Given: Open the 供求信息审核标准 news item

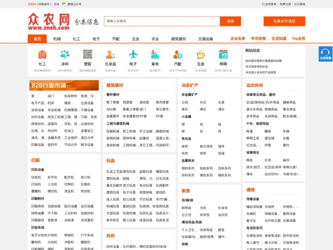Looking at the screenshot, I should pyautogui.click(x=257, y=67).
